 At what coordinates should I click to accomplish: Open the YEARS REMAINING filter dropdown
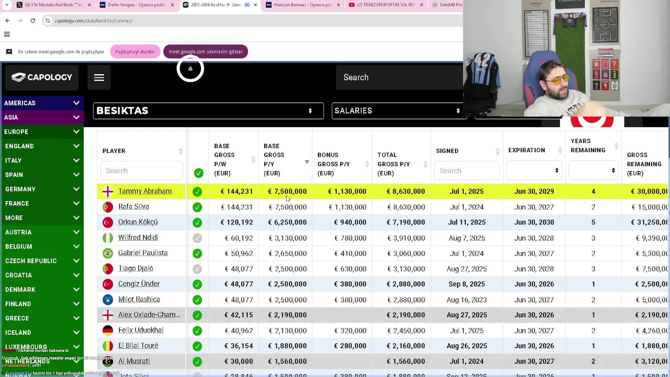(x=593, y=171)
